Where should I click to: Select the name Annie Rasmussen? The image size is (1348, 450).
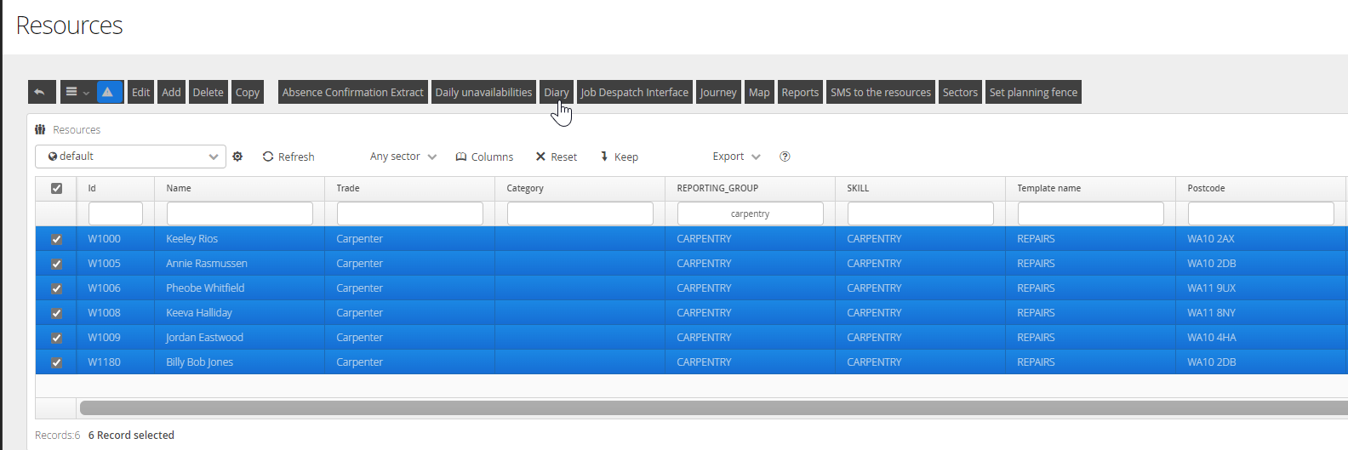[x=207, y=264]
